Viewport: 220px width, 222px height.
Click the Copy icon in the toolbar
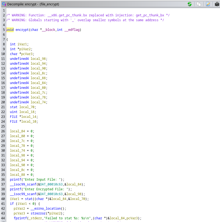tap(199, 4)
